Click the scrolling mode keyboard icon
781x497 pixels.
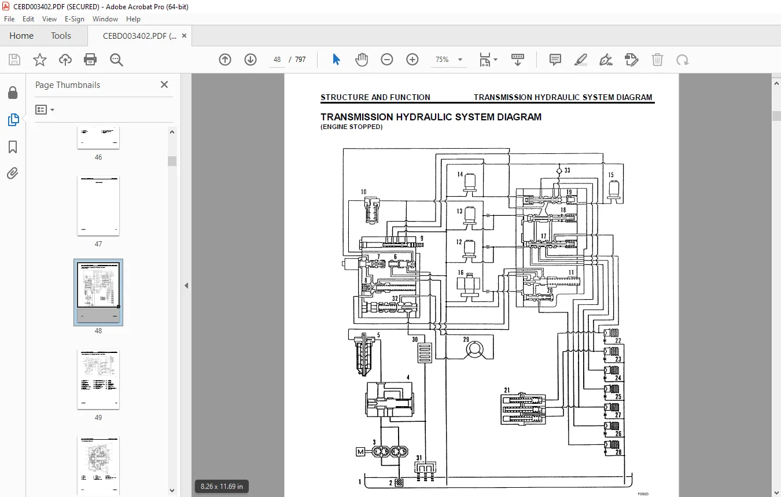(518, 60)
